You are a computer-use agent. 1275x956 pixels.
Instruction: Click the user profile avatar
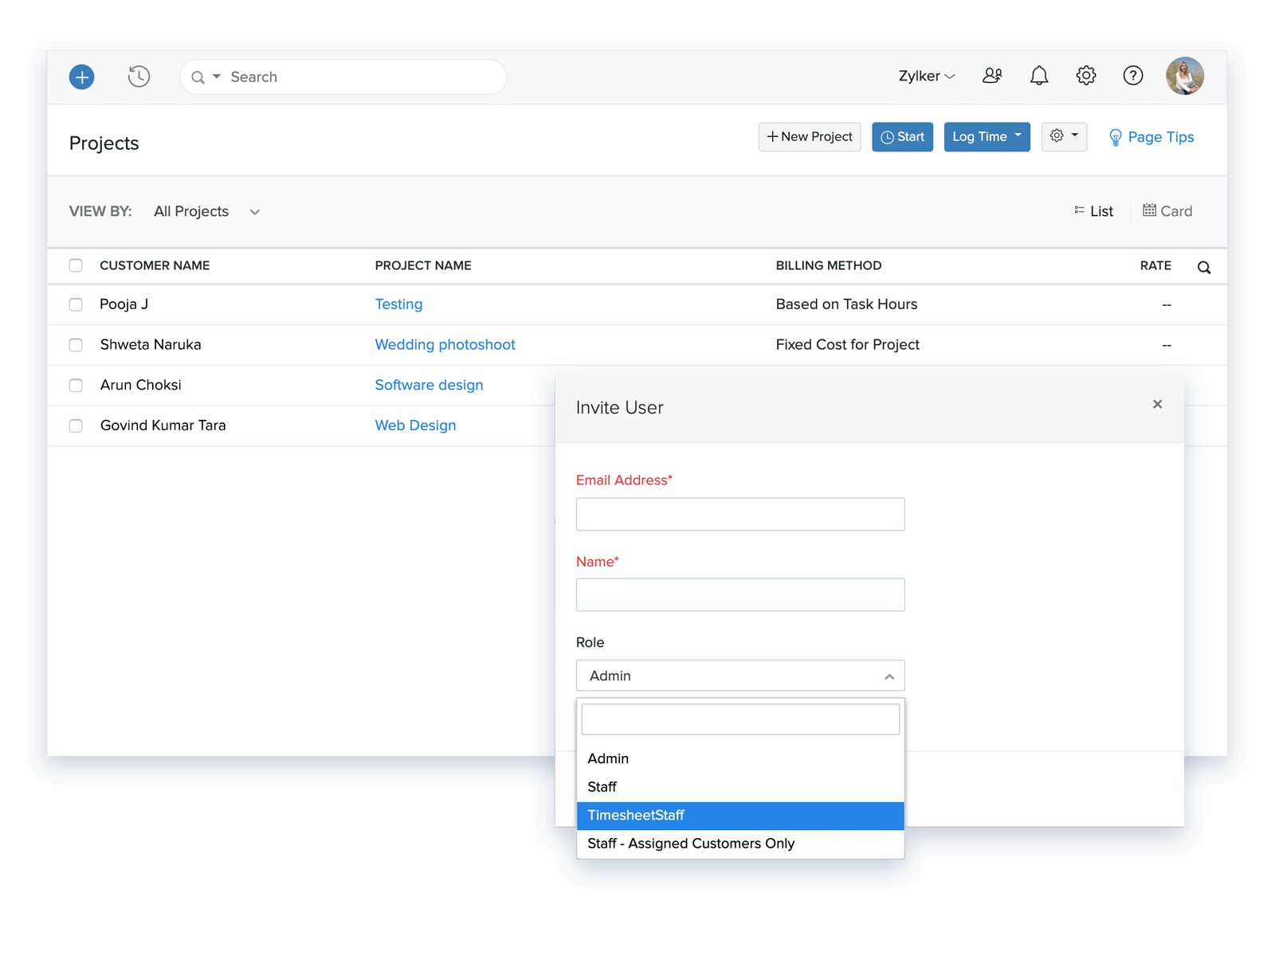tap(1184, 76)
